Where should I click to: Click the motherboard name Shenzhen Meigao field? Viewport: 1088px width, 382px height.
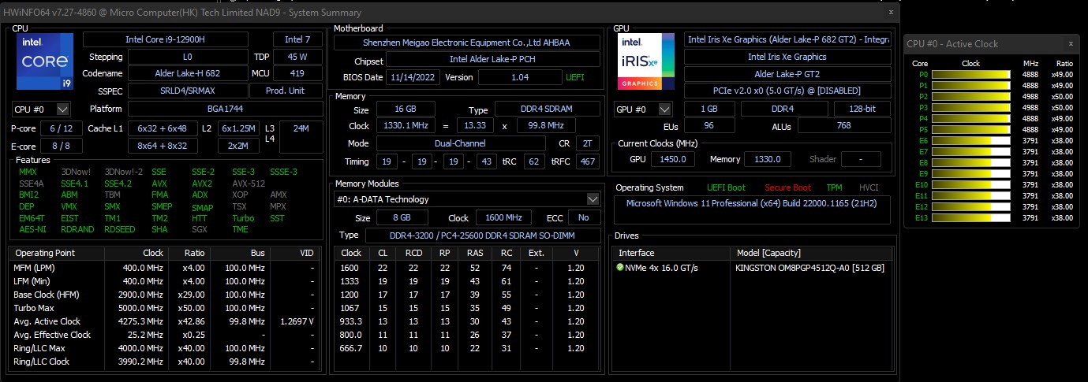click(466, 43)
